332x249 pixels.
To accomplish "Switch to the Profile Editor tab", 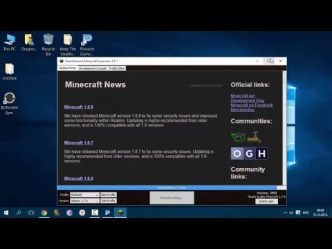I will [117, 68].
